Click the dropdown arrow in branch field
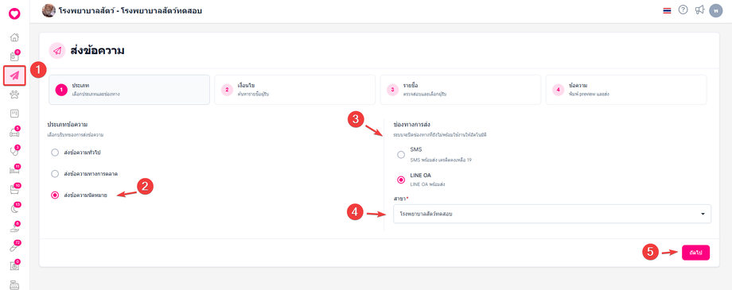 coord(703,214)
